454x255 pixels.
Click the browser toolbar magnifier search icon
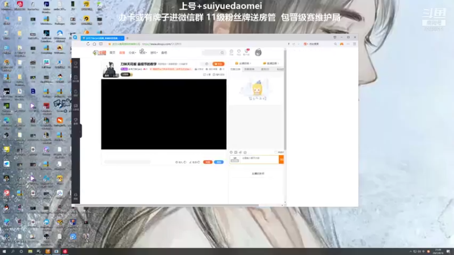(335, 44)
